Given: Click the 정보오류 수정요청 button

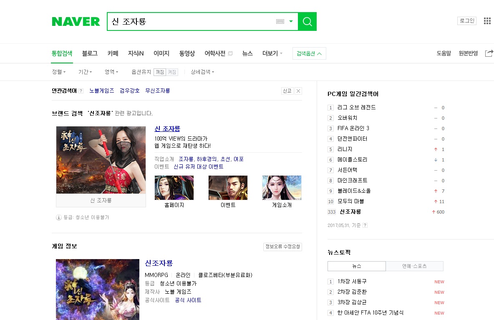Looking at the screenshot, I should [x=282, y=247].
